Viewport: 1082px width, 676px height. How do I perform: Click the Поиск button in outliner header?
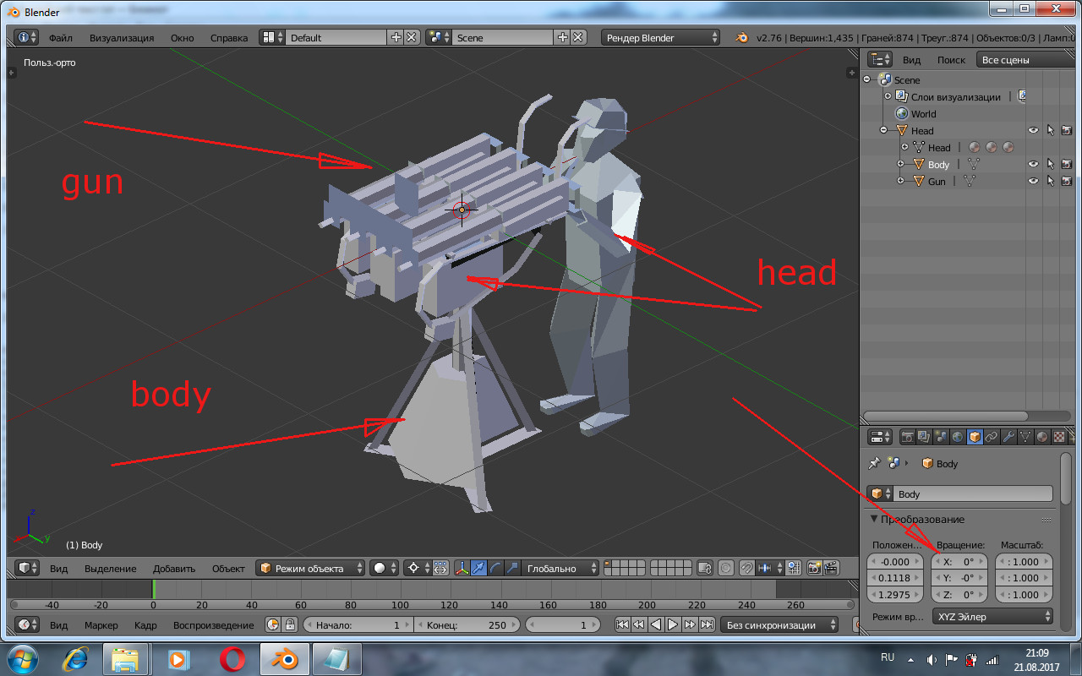pyautogui.click(x=951, y=60)
